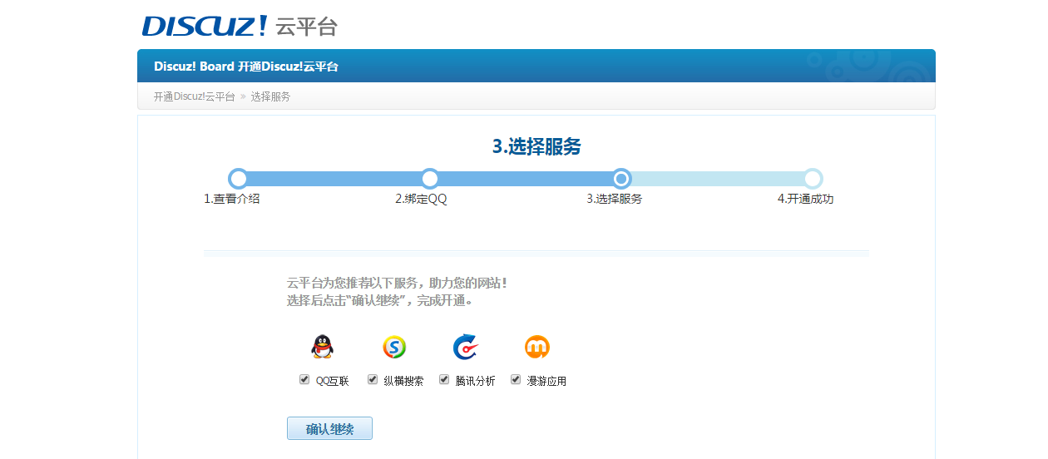Screen dimensions: 1048x459
Task: Click the 腾讯分析 blue gauge icon
Action: [x=466, y=347]
